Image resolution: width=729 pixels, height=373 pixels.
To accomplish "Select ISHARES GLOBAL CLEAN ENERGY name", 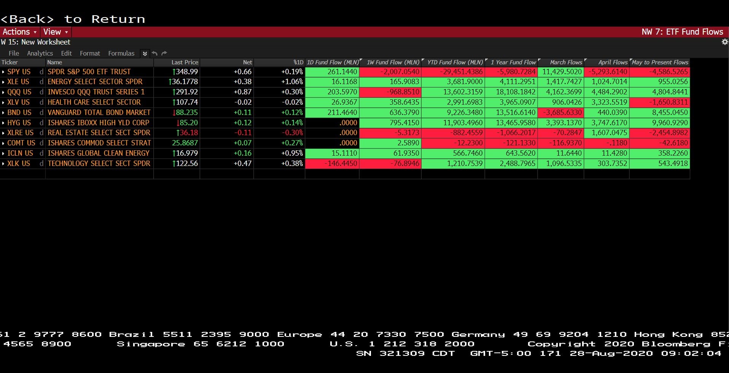I will [x=99, y=153].
